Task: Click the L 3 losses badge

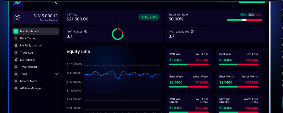Action: (x=259, y=15)
